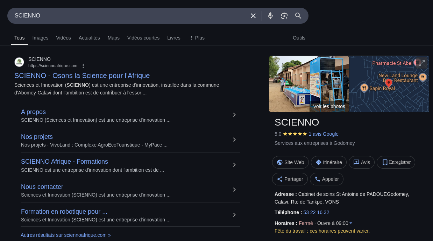Share the listing with the Partager button

click(x=290, y=179)
